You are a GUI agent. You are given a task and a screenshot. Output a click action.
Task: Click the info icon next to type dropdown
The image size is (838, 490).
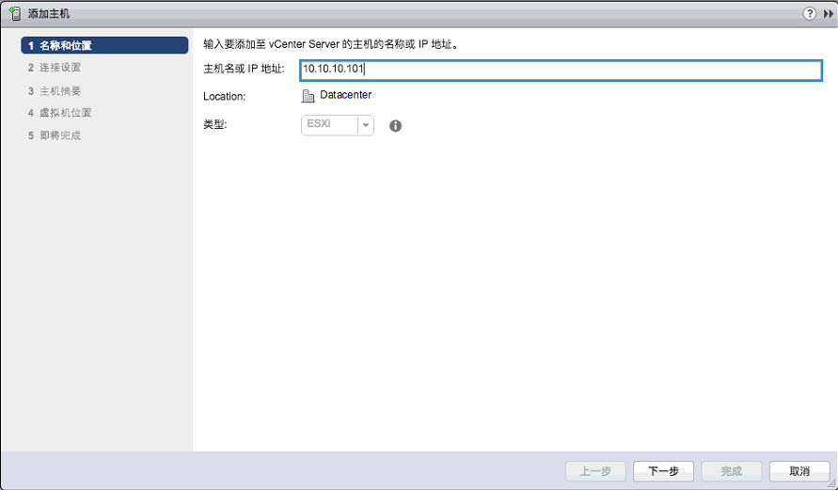coord(395,126)
